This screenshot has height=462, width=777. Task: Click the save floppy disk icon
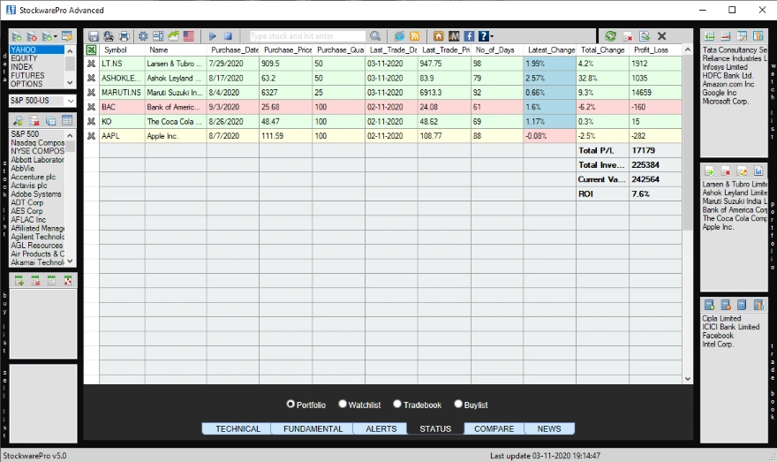(94, 36)
